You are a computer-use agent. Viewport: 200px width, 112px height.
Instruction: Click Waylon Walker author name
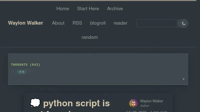point(151,101)
